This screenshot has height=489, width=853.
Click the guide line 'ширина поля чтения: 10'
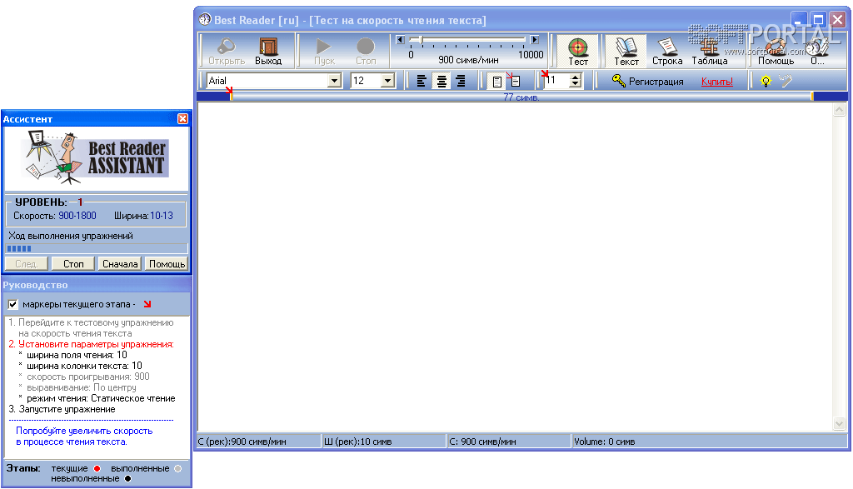click(77, 355)
